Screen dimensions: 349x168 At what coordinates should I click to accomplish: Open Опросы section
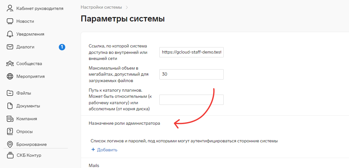click(24, 131)
